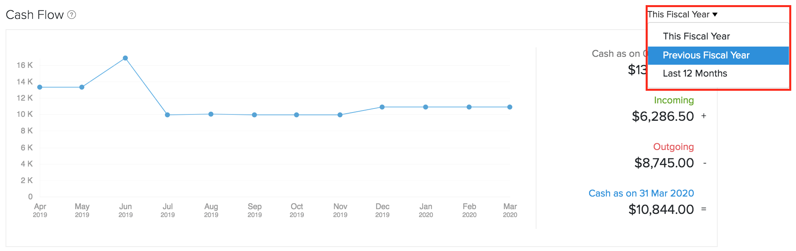Click the green Incoming label
The width and height of the screenshot is (796, 251).
pos(674,100)
